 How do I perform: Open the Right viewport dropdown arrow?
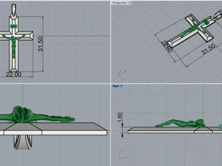(122, 86)
